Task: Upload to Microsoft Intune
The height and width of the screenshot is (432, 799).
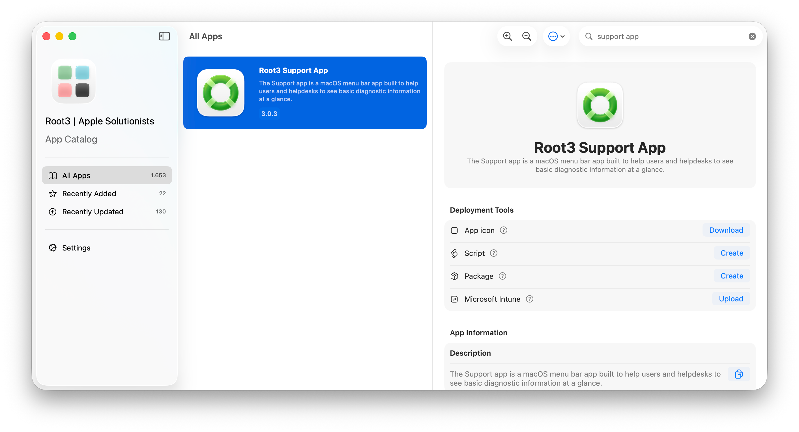Action: coord(731,299)
